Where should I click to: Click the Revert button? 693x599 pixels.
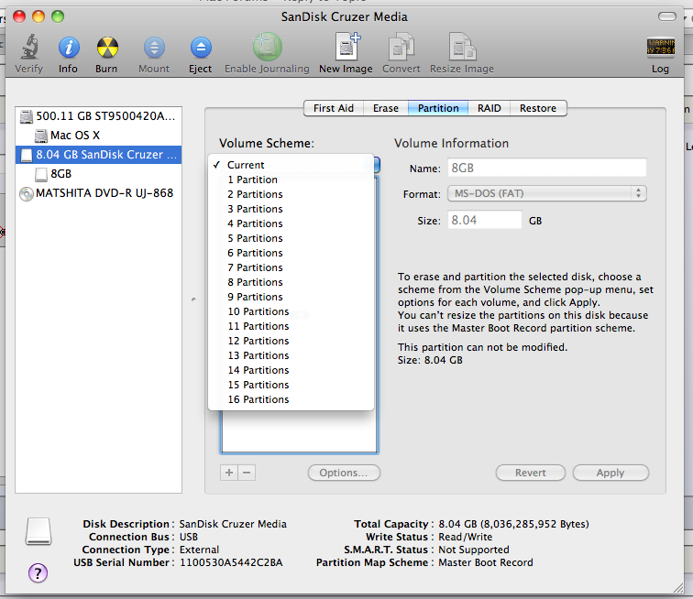[x=531, y=473]
